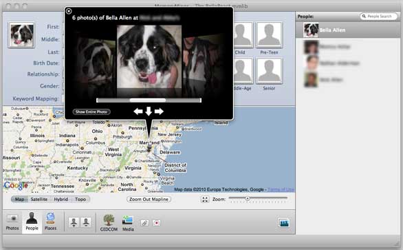The height and width of the screenshot is (250, 403).
Task: Click the map Zoom slider
Action: [258, 198]
